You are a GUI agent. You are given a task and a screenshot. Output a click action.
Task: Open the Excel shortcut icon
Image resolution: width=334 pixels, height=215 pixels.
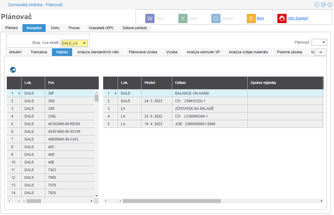(183, 18)
